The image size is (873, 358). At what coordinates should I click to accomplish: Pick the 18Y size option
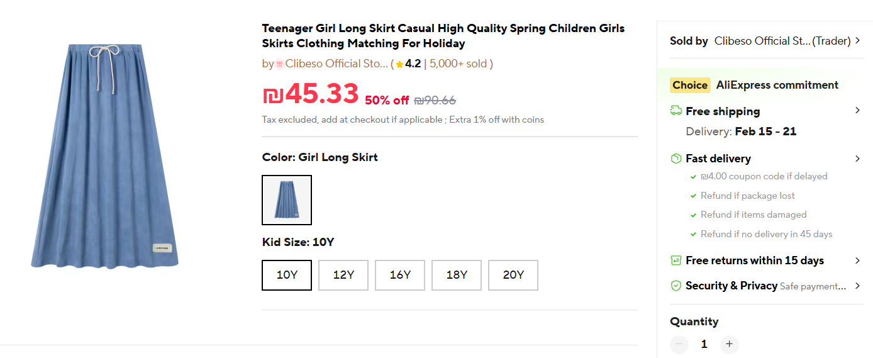pos(457,275)
